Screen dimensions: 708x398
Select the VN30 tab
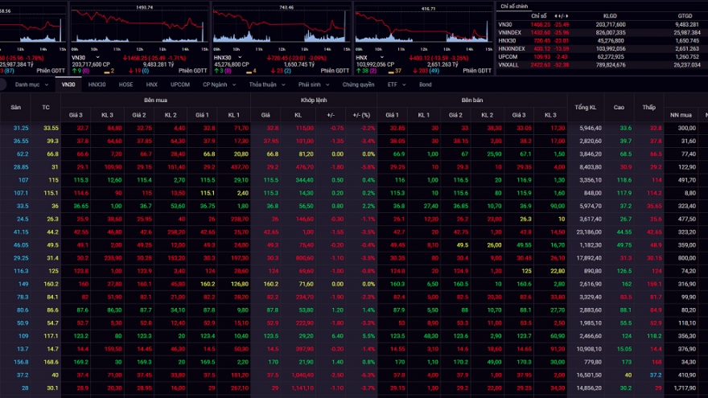[x=68, y=84]
